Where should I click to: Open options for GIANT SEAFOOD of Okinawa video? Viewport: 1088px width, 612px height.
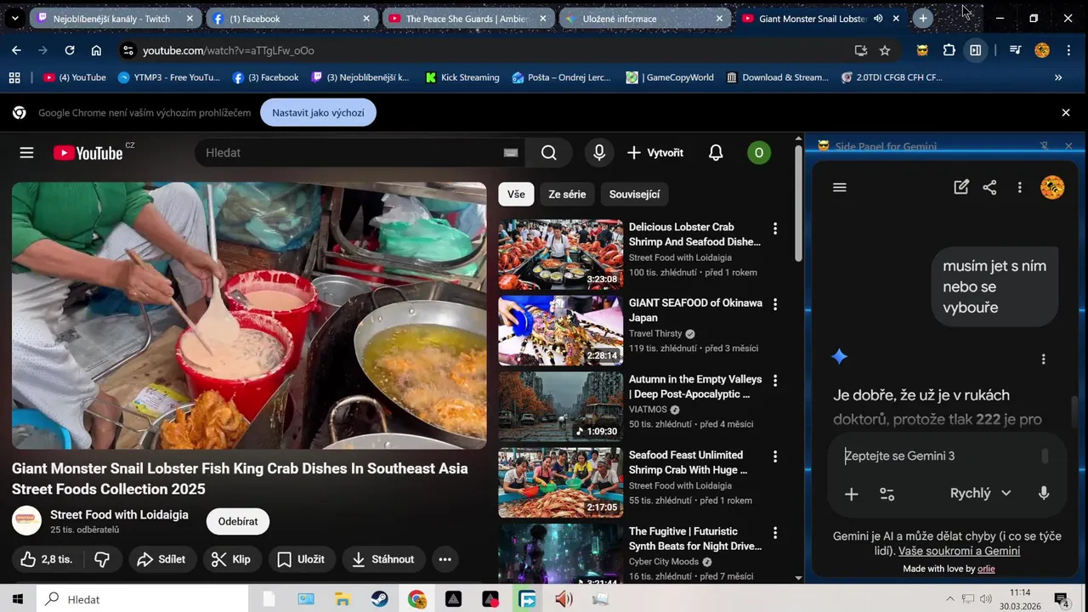[774, 304]
